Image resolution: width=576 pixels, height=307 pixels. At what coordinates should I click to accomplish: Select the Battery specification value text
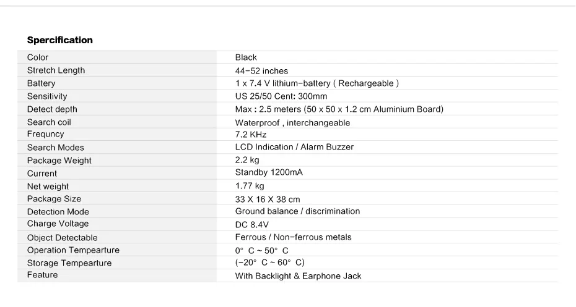317,83
